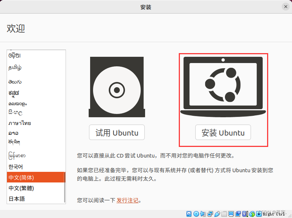Click the CD disc drive illustration
The image size is (292, 218).
(117, 87)
